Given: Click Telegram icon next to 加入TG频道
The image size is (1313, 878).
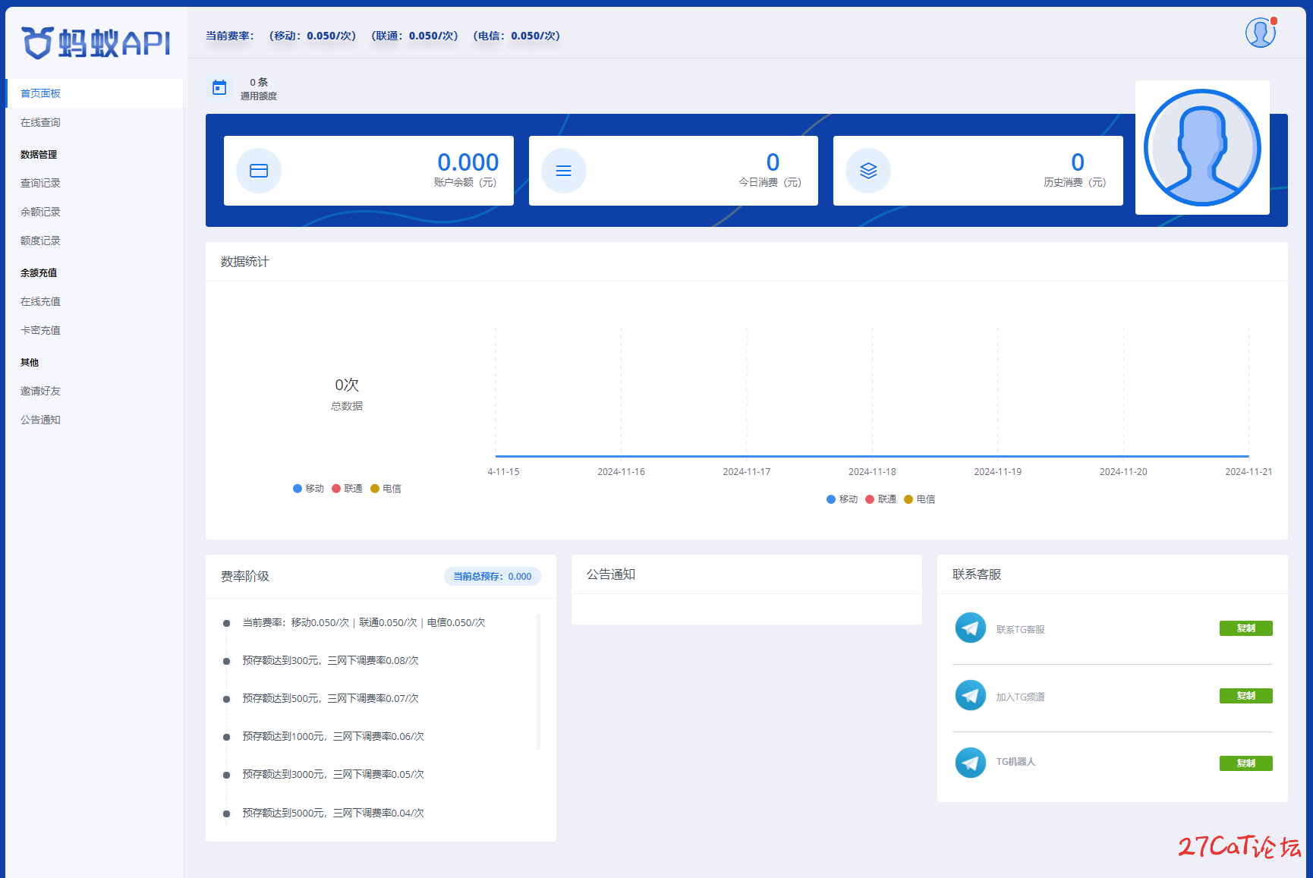Looking at the screenshot, I should (x=970, y=696).
